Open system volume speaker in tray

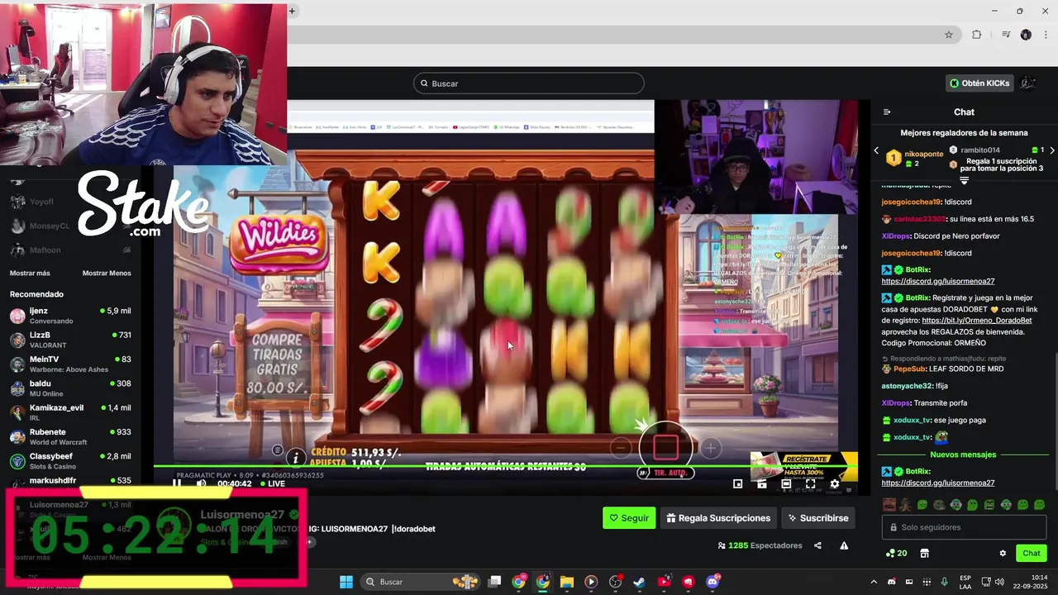(x=1002, y=582)
